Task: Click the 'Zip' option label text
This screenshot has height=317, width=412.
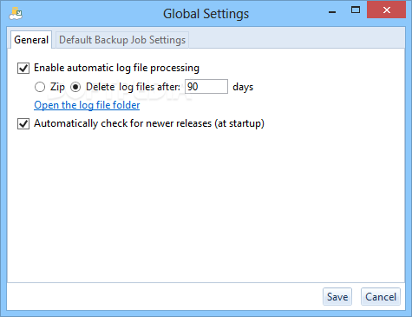Action: pos(57,87)
